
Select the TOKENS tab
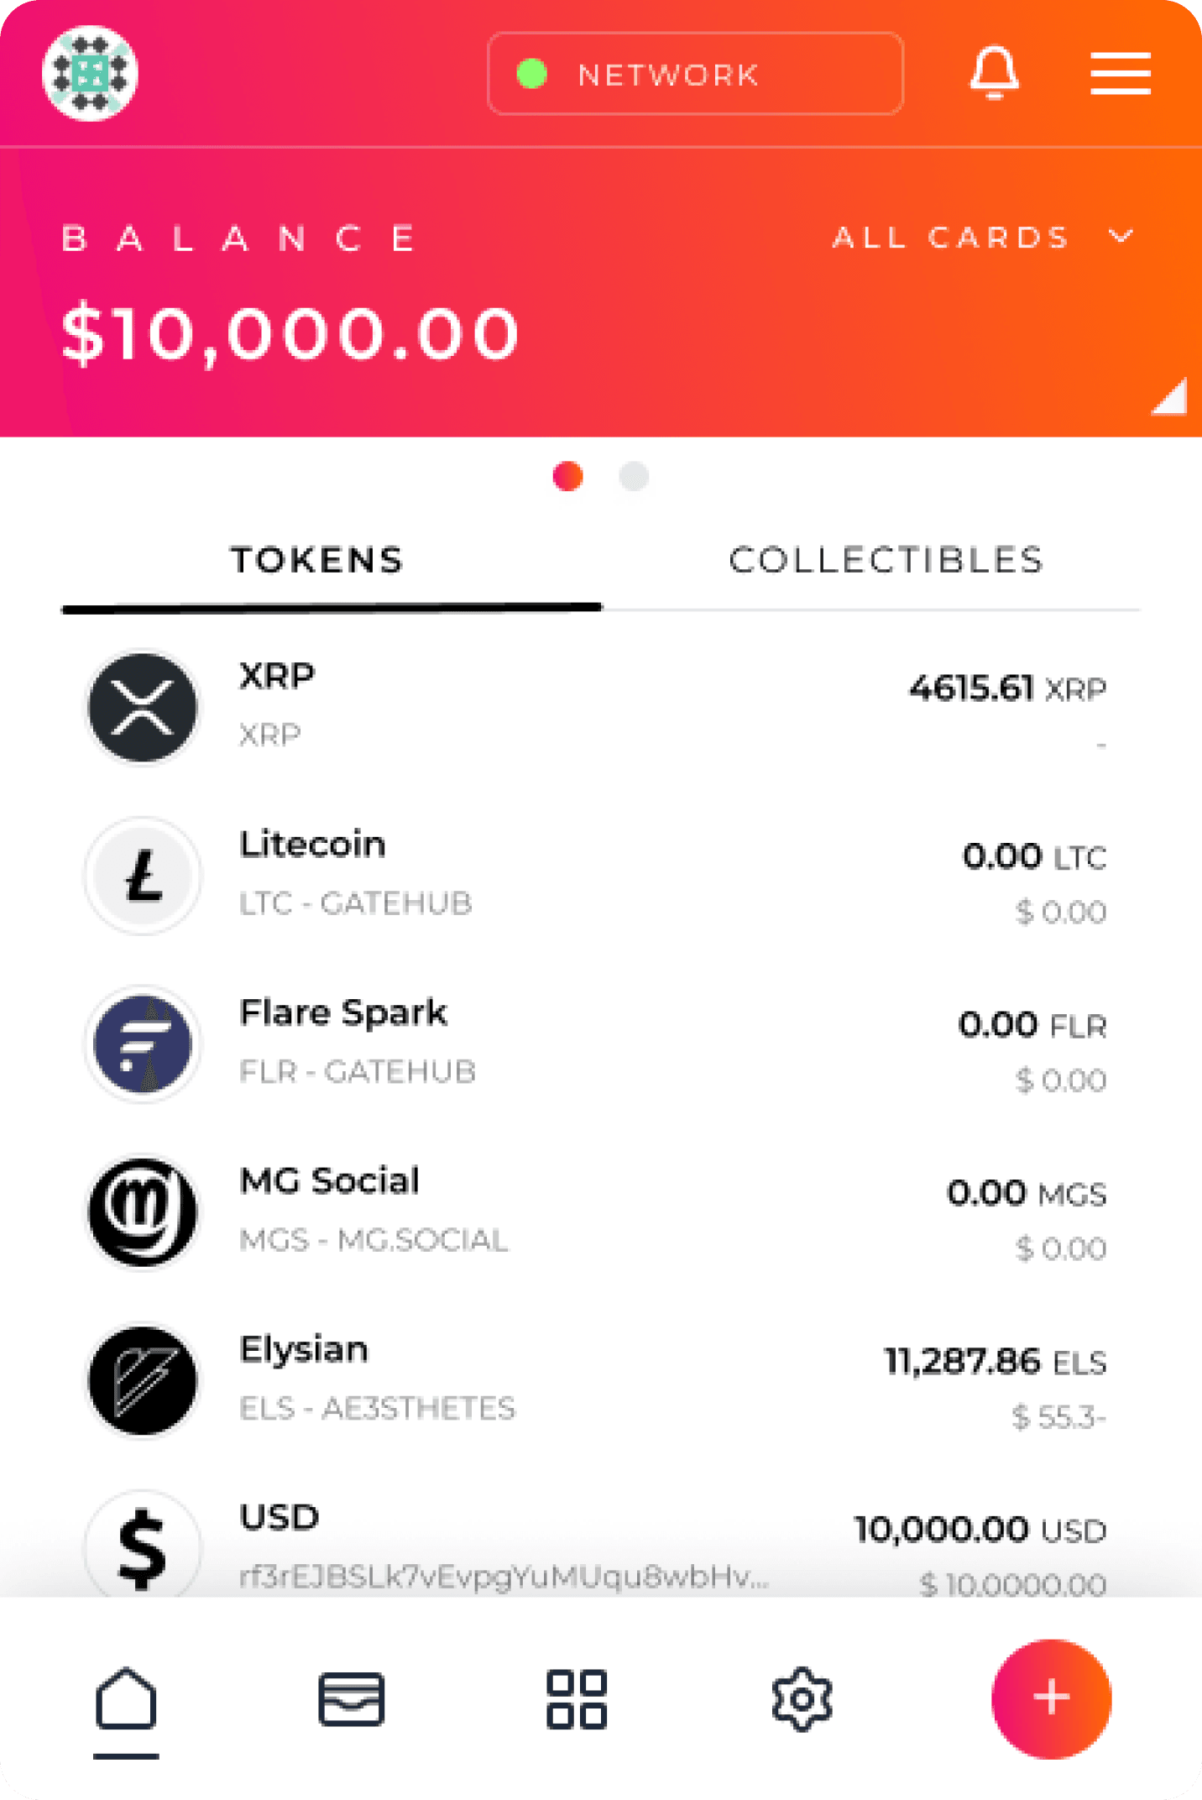317,561
